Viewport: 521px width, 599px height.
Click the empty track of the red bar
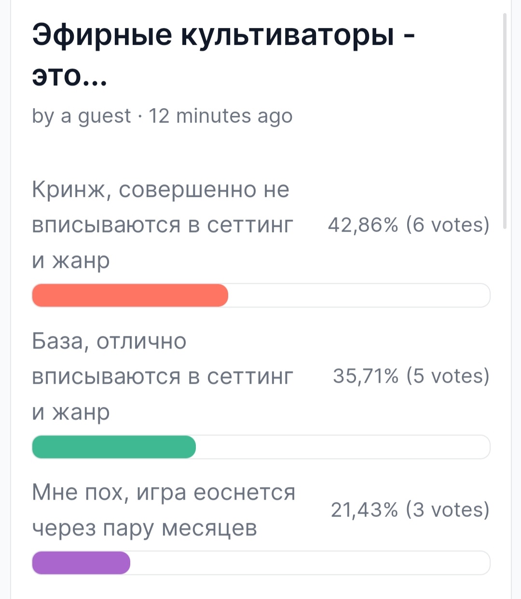pyautogui.click(x=359, y=295)
